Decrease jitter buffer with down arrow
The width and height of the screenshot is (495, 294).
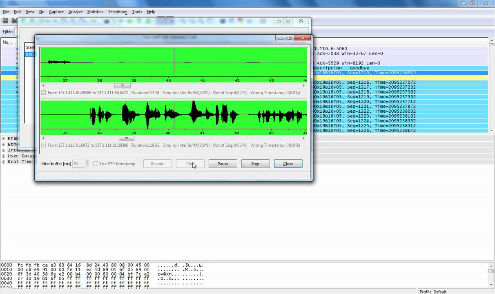coord(87,165)
